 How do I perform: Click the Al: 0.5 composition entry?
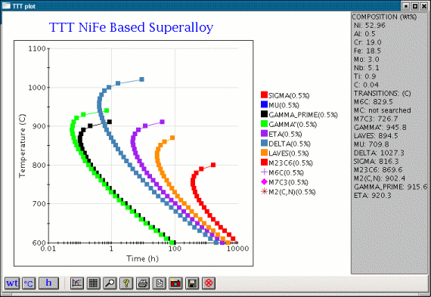click(364, 34)
